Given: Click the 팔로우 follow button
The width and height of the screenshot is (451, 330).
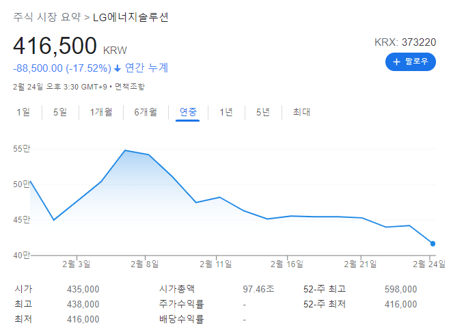Looking at the screenshot, I should [x=411, y=61].
